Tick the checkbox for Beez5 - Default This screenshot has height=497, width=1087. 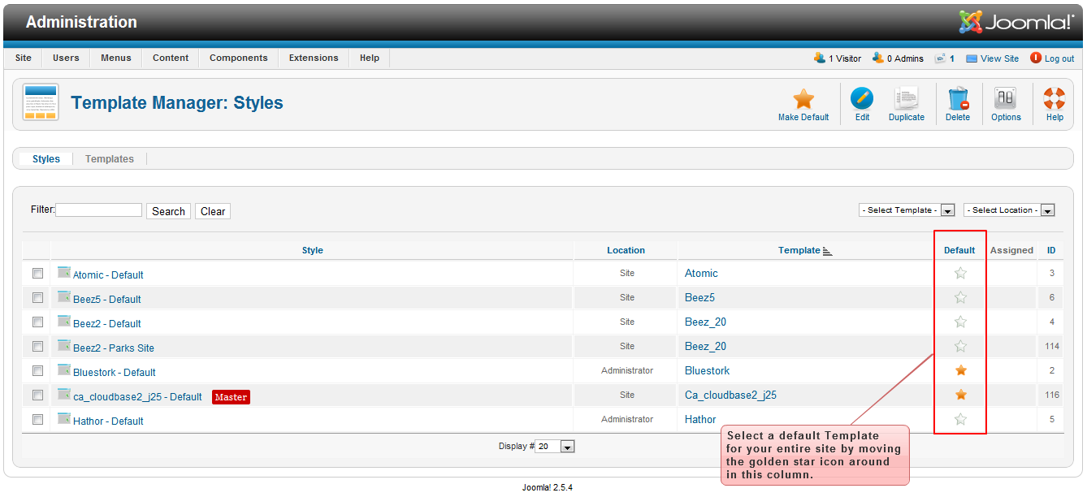pyautogui.click(x=37, y=298)
